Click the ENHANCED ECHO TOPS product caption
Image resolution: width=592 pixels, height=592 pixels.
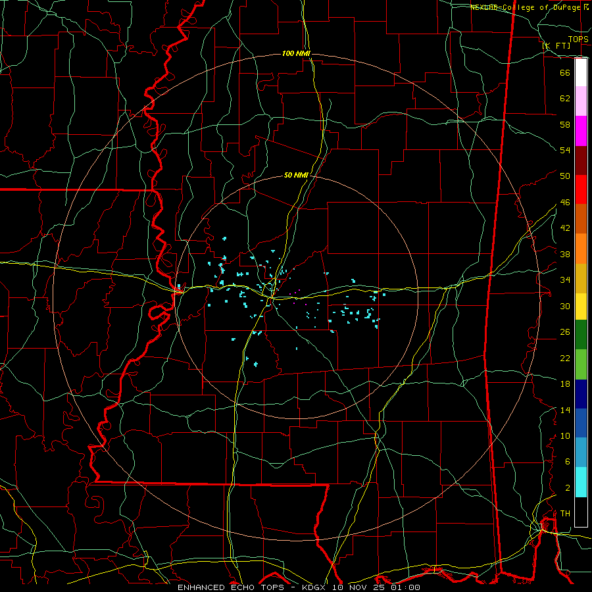[231, 587]
